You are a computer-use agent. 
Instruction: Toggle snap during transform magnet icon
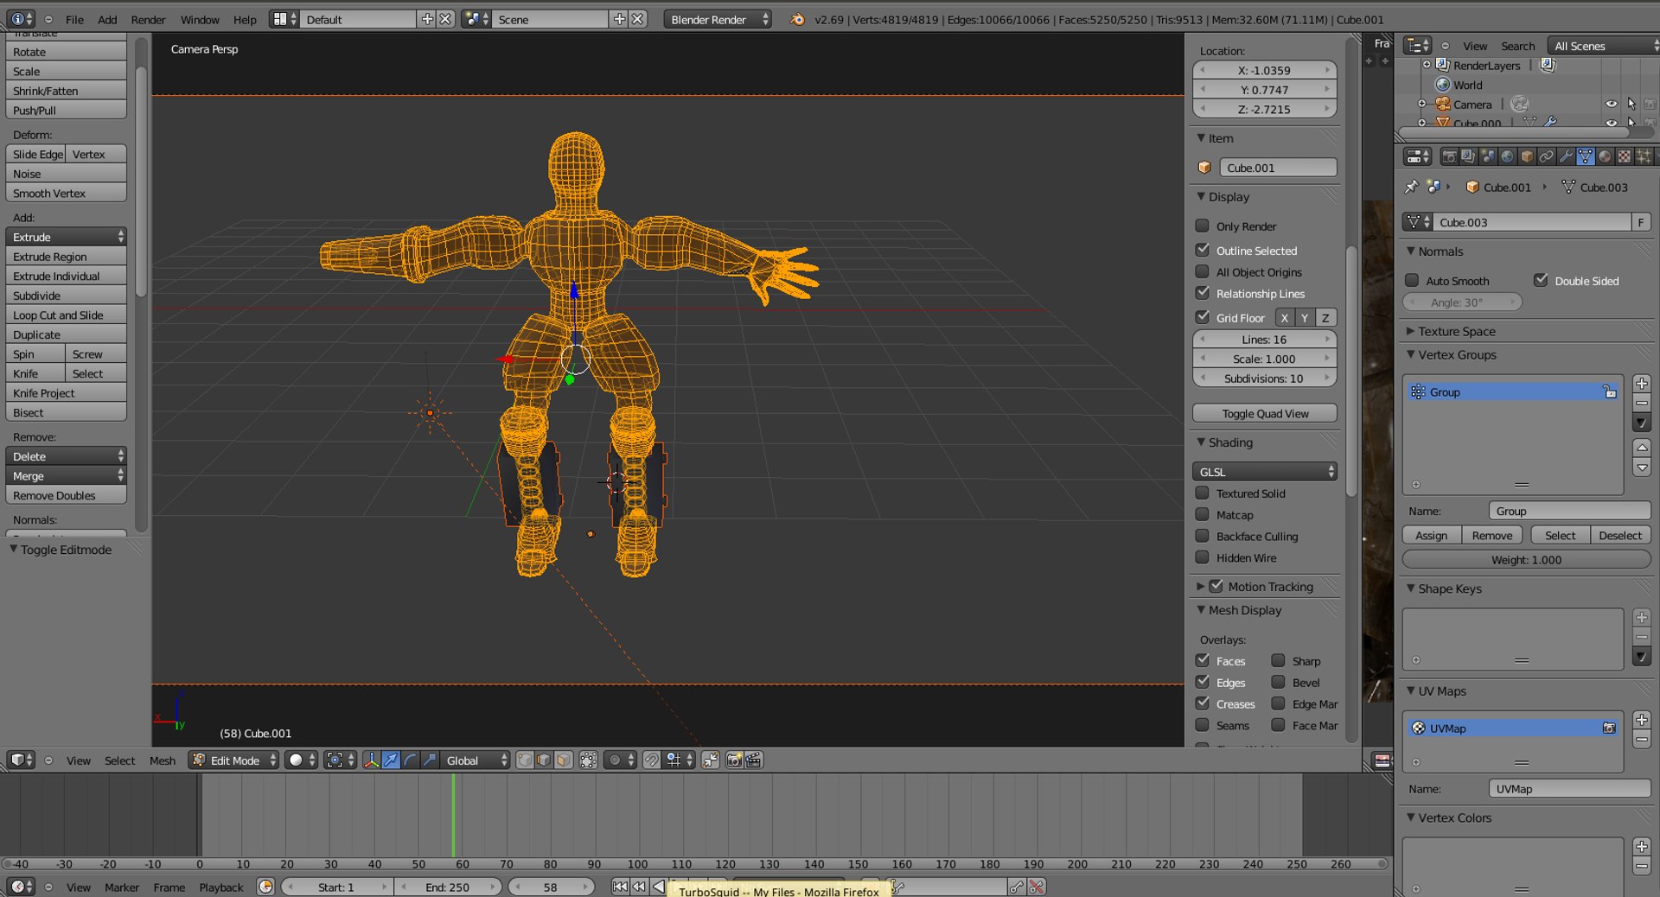tap(652, 760)
